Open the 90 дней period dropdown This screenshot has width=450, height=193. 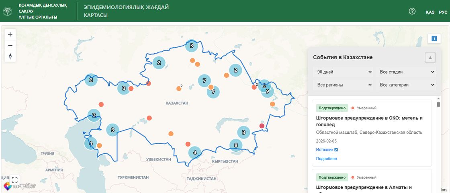[343, 72]
